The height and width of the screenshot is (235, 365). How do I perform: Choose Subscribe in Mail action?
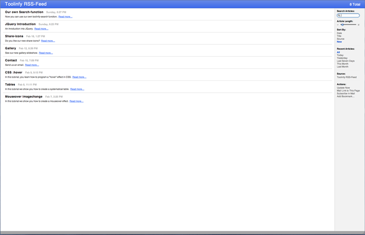(345, 94)
